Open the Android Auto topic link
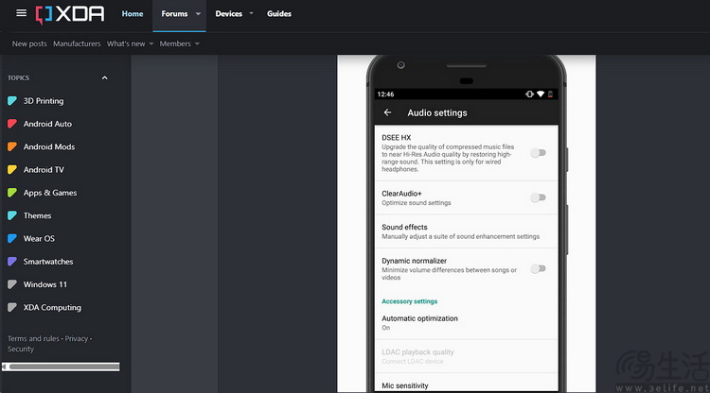 [47, 124]
